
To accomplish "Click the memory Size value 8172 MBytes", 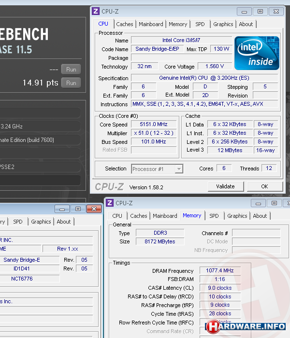I will coord(160,241).
